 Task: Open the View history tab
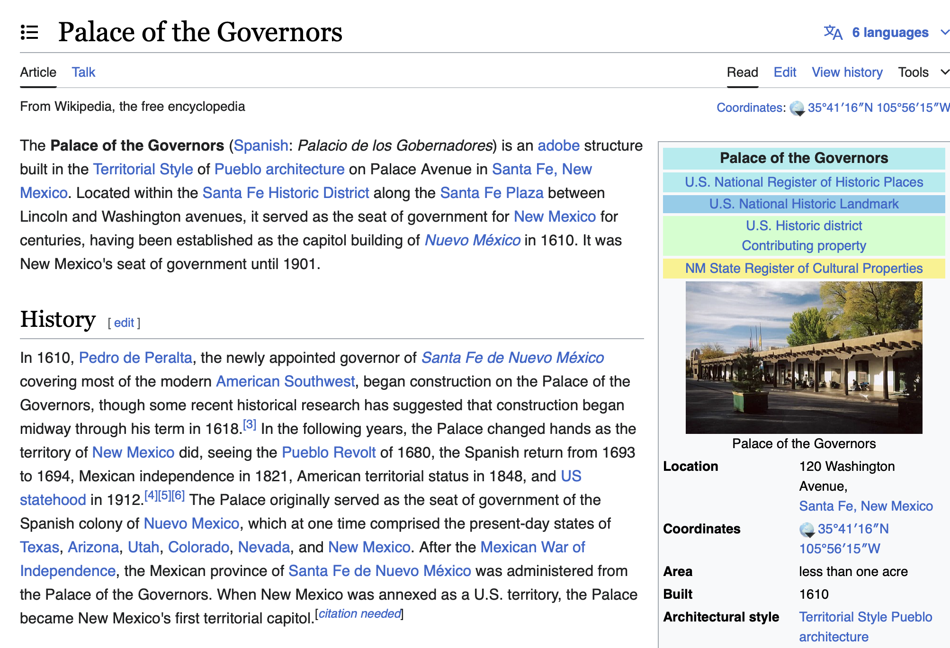pyautogui.click(x=847, y=72)
